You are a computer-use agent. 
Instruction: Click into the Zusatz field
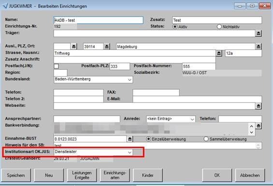tap(217, 20)
